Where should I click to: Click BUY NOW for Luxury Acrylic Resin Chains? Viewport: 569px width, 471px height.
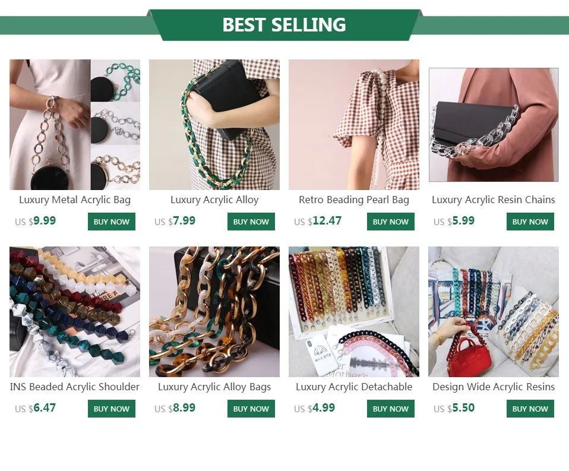(x=530, y=222)
